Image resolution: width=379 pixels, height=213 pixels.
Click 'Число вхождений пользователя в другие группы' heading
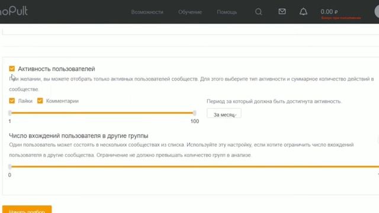79,135
